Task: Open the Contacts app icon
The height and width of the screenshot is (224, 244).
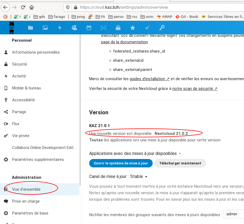Action: [74, 27]
